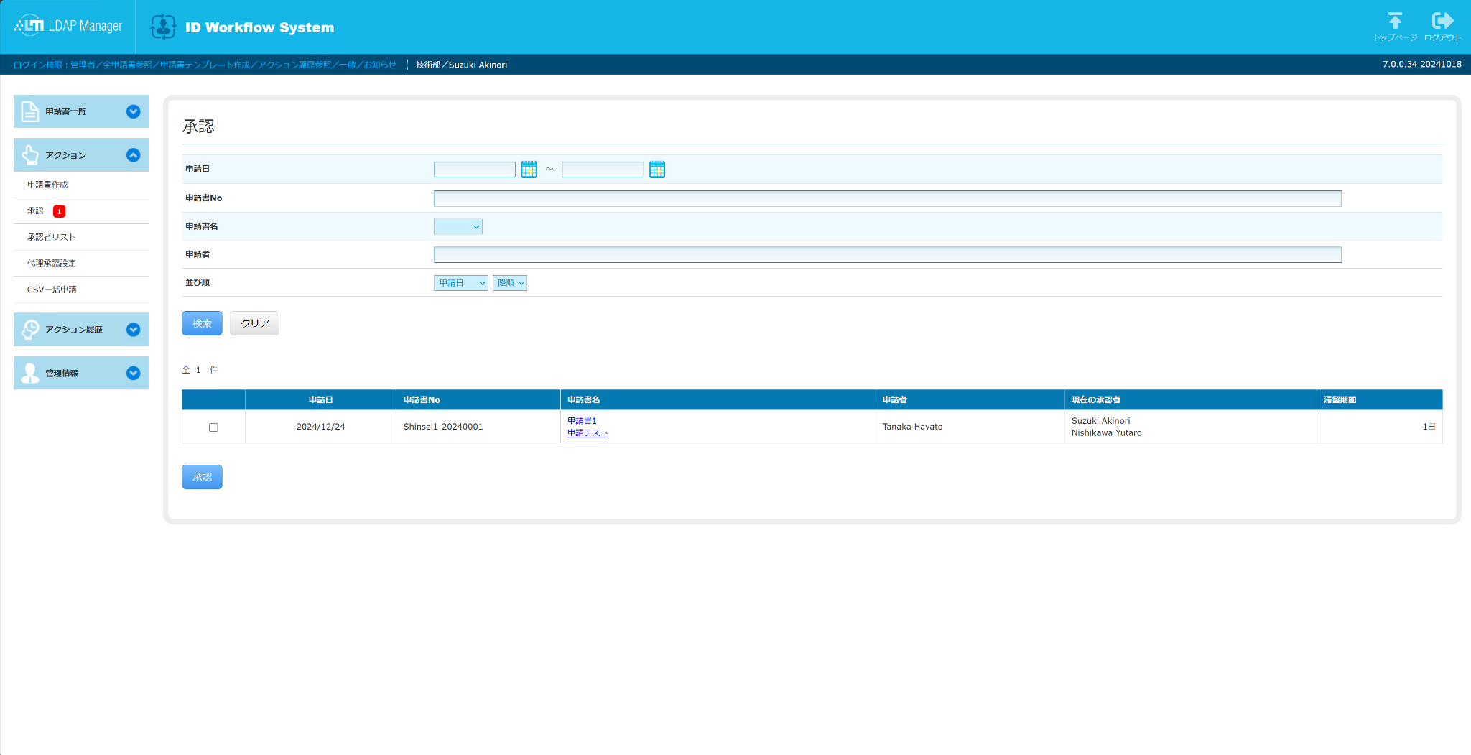This screenshot has width=1471, height=755.
Task: Open 申請書作成 in the sidebar
Action: click(x=47, y=185)
